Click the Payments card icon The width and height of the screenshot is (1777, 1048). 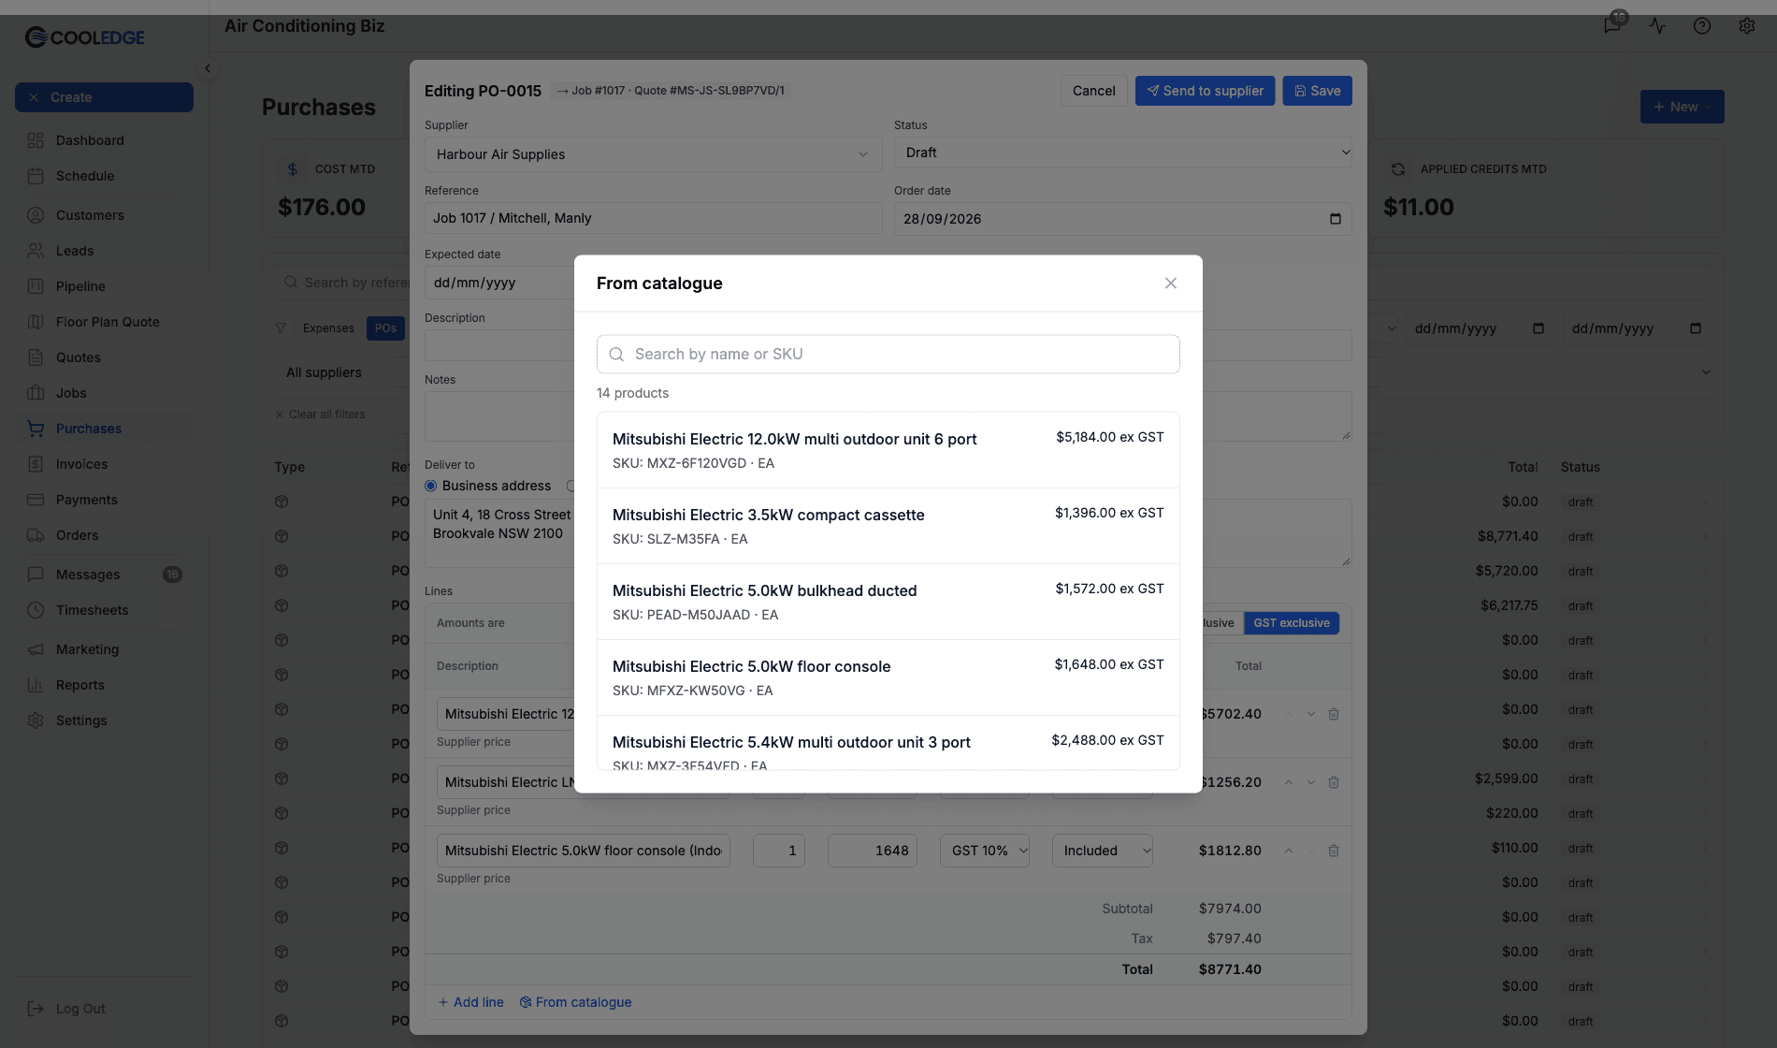pyautogui.click(x=36, y=500)
